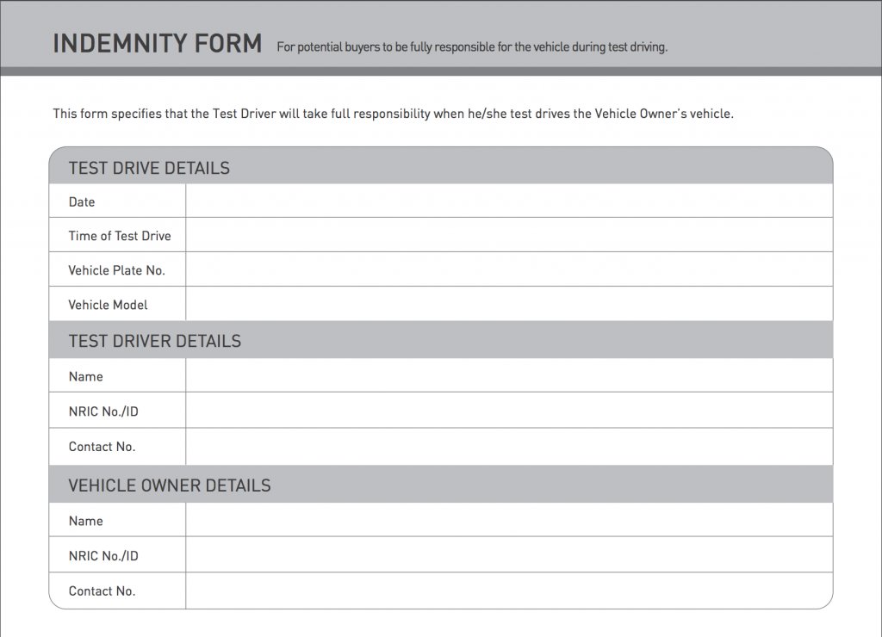Screen dimensions: 882x637
Task: Select the Time of Test Drive field
Action: tap(509, 235)
